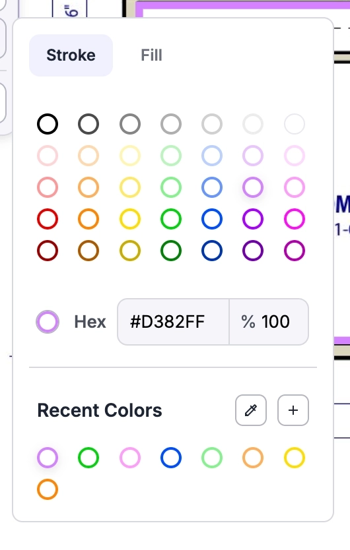The height and width of the screenshot is (550, 350).
Task: Select the magenta swatch in fourth row
Action: click(294, 219)
